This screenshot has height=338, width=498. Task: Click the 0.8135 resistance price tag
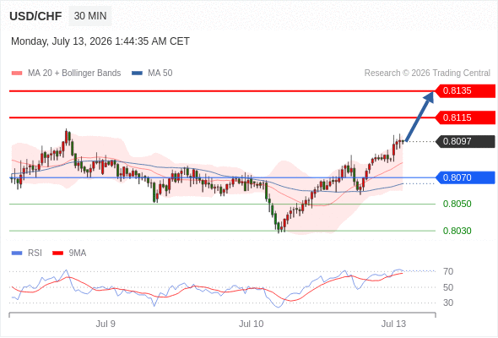click(465, 91)
